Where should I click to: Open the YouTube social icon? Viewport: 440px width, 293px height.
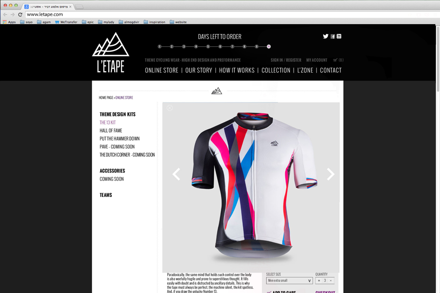click(x=339, y=36)
